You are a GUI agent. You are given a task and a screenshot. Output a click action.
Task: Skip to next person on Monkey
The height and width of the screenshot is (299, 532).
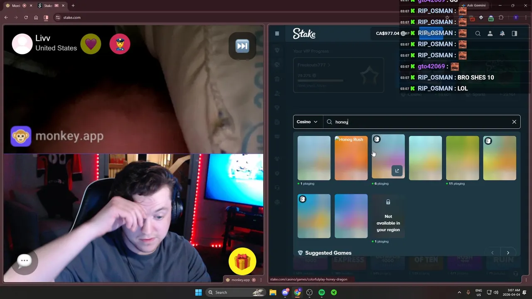(x=242, y=46)
